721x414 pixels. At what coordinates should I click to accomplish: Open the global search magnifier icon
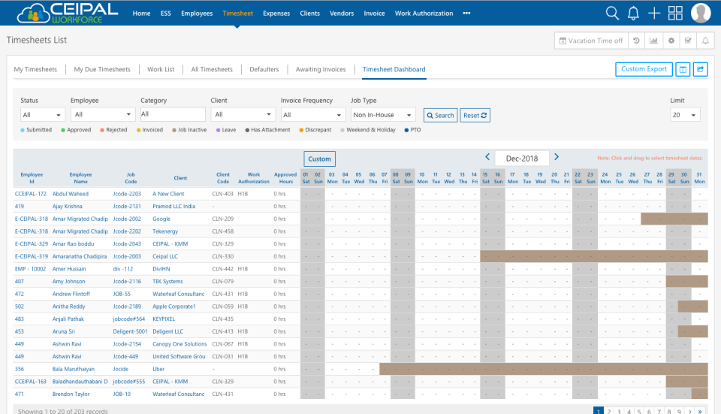pyautogui.click(x=612, y=13)
